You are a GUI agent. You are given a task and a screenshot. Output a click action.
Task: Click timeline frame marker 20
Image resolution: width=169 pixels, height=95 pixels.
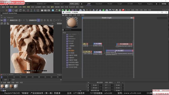[26, 77]
